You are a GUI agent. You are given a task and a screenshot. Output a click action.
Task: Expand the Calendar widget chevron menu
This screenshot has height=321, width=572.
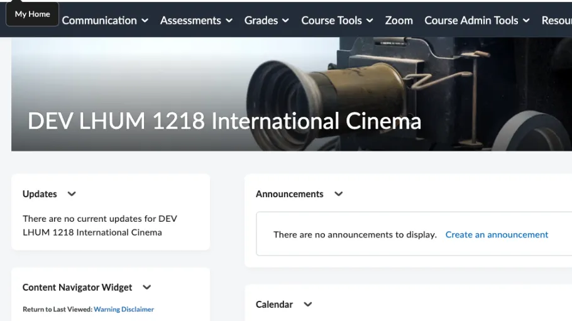point(308,304)
